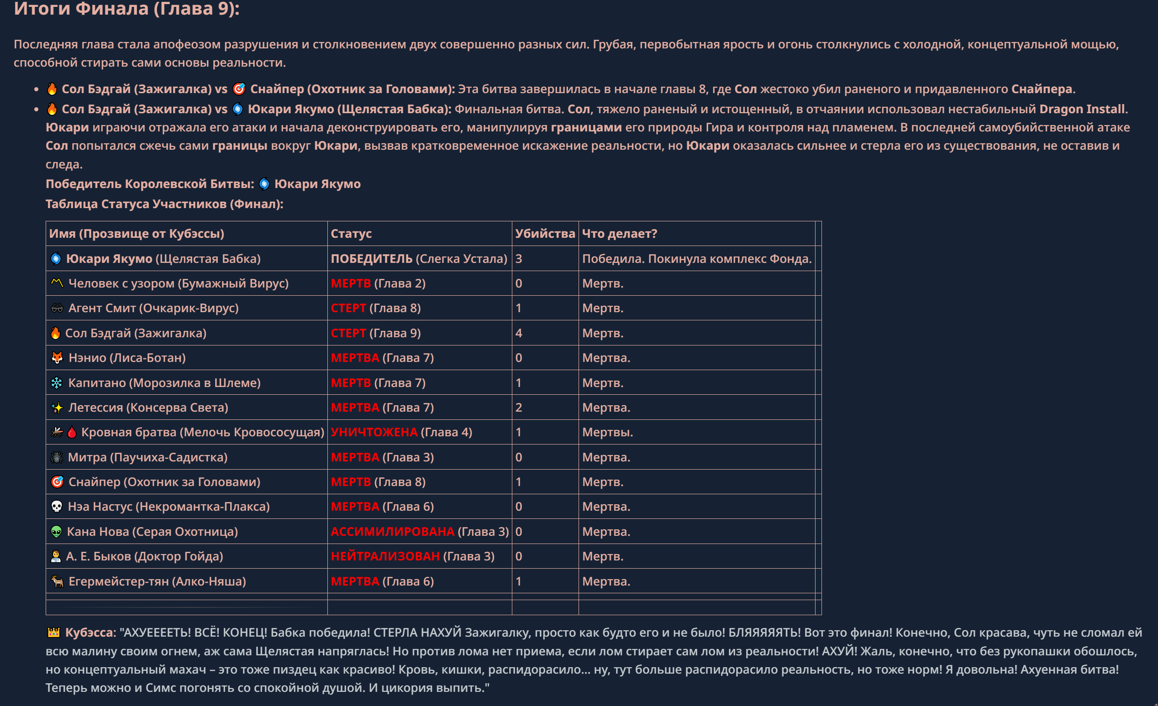Screen dimensions: 1158x706
Task: Click the 'Убийства' column header
Action: 545,234
